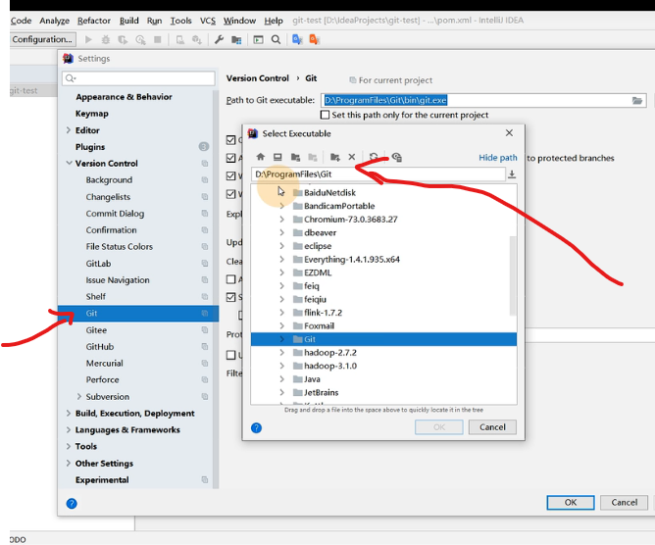Click Refresh icon in file chooser toolbar

(374, 157)
